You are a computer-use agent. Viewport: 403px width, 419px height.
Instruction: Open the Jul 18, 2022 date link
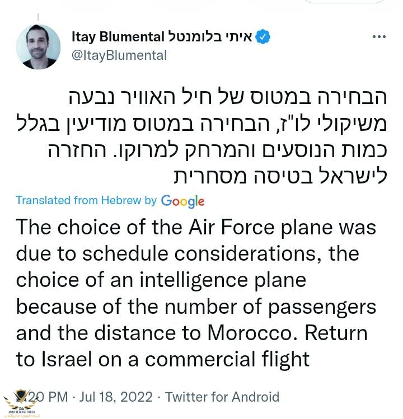click(115, 397)
